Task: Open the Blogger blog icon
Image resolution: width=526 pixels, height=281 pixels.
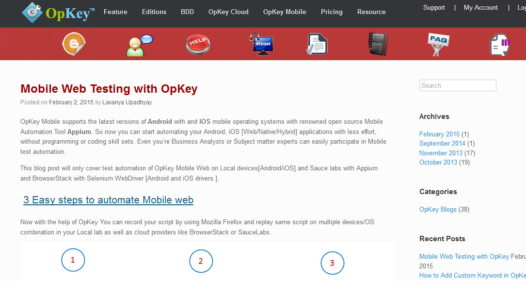Action: coord(74,44)
